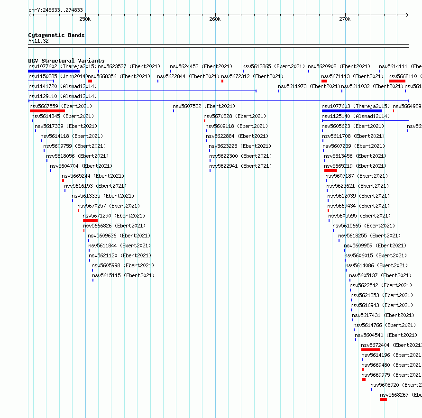Click nsv5614345 (Ebert2021) label

coord(63,116)
